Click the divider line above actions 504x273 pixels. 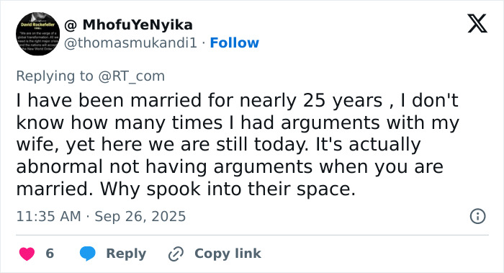(252, 235)
